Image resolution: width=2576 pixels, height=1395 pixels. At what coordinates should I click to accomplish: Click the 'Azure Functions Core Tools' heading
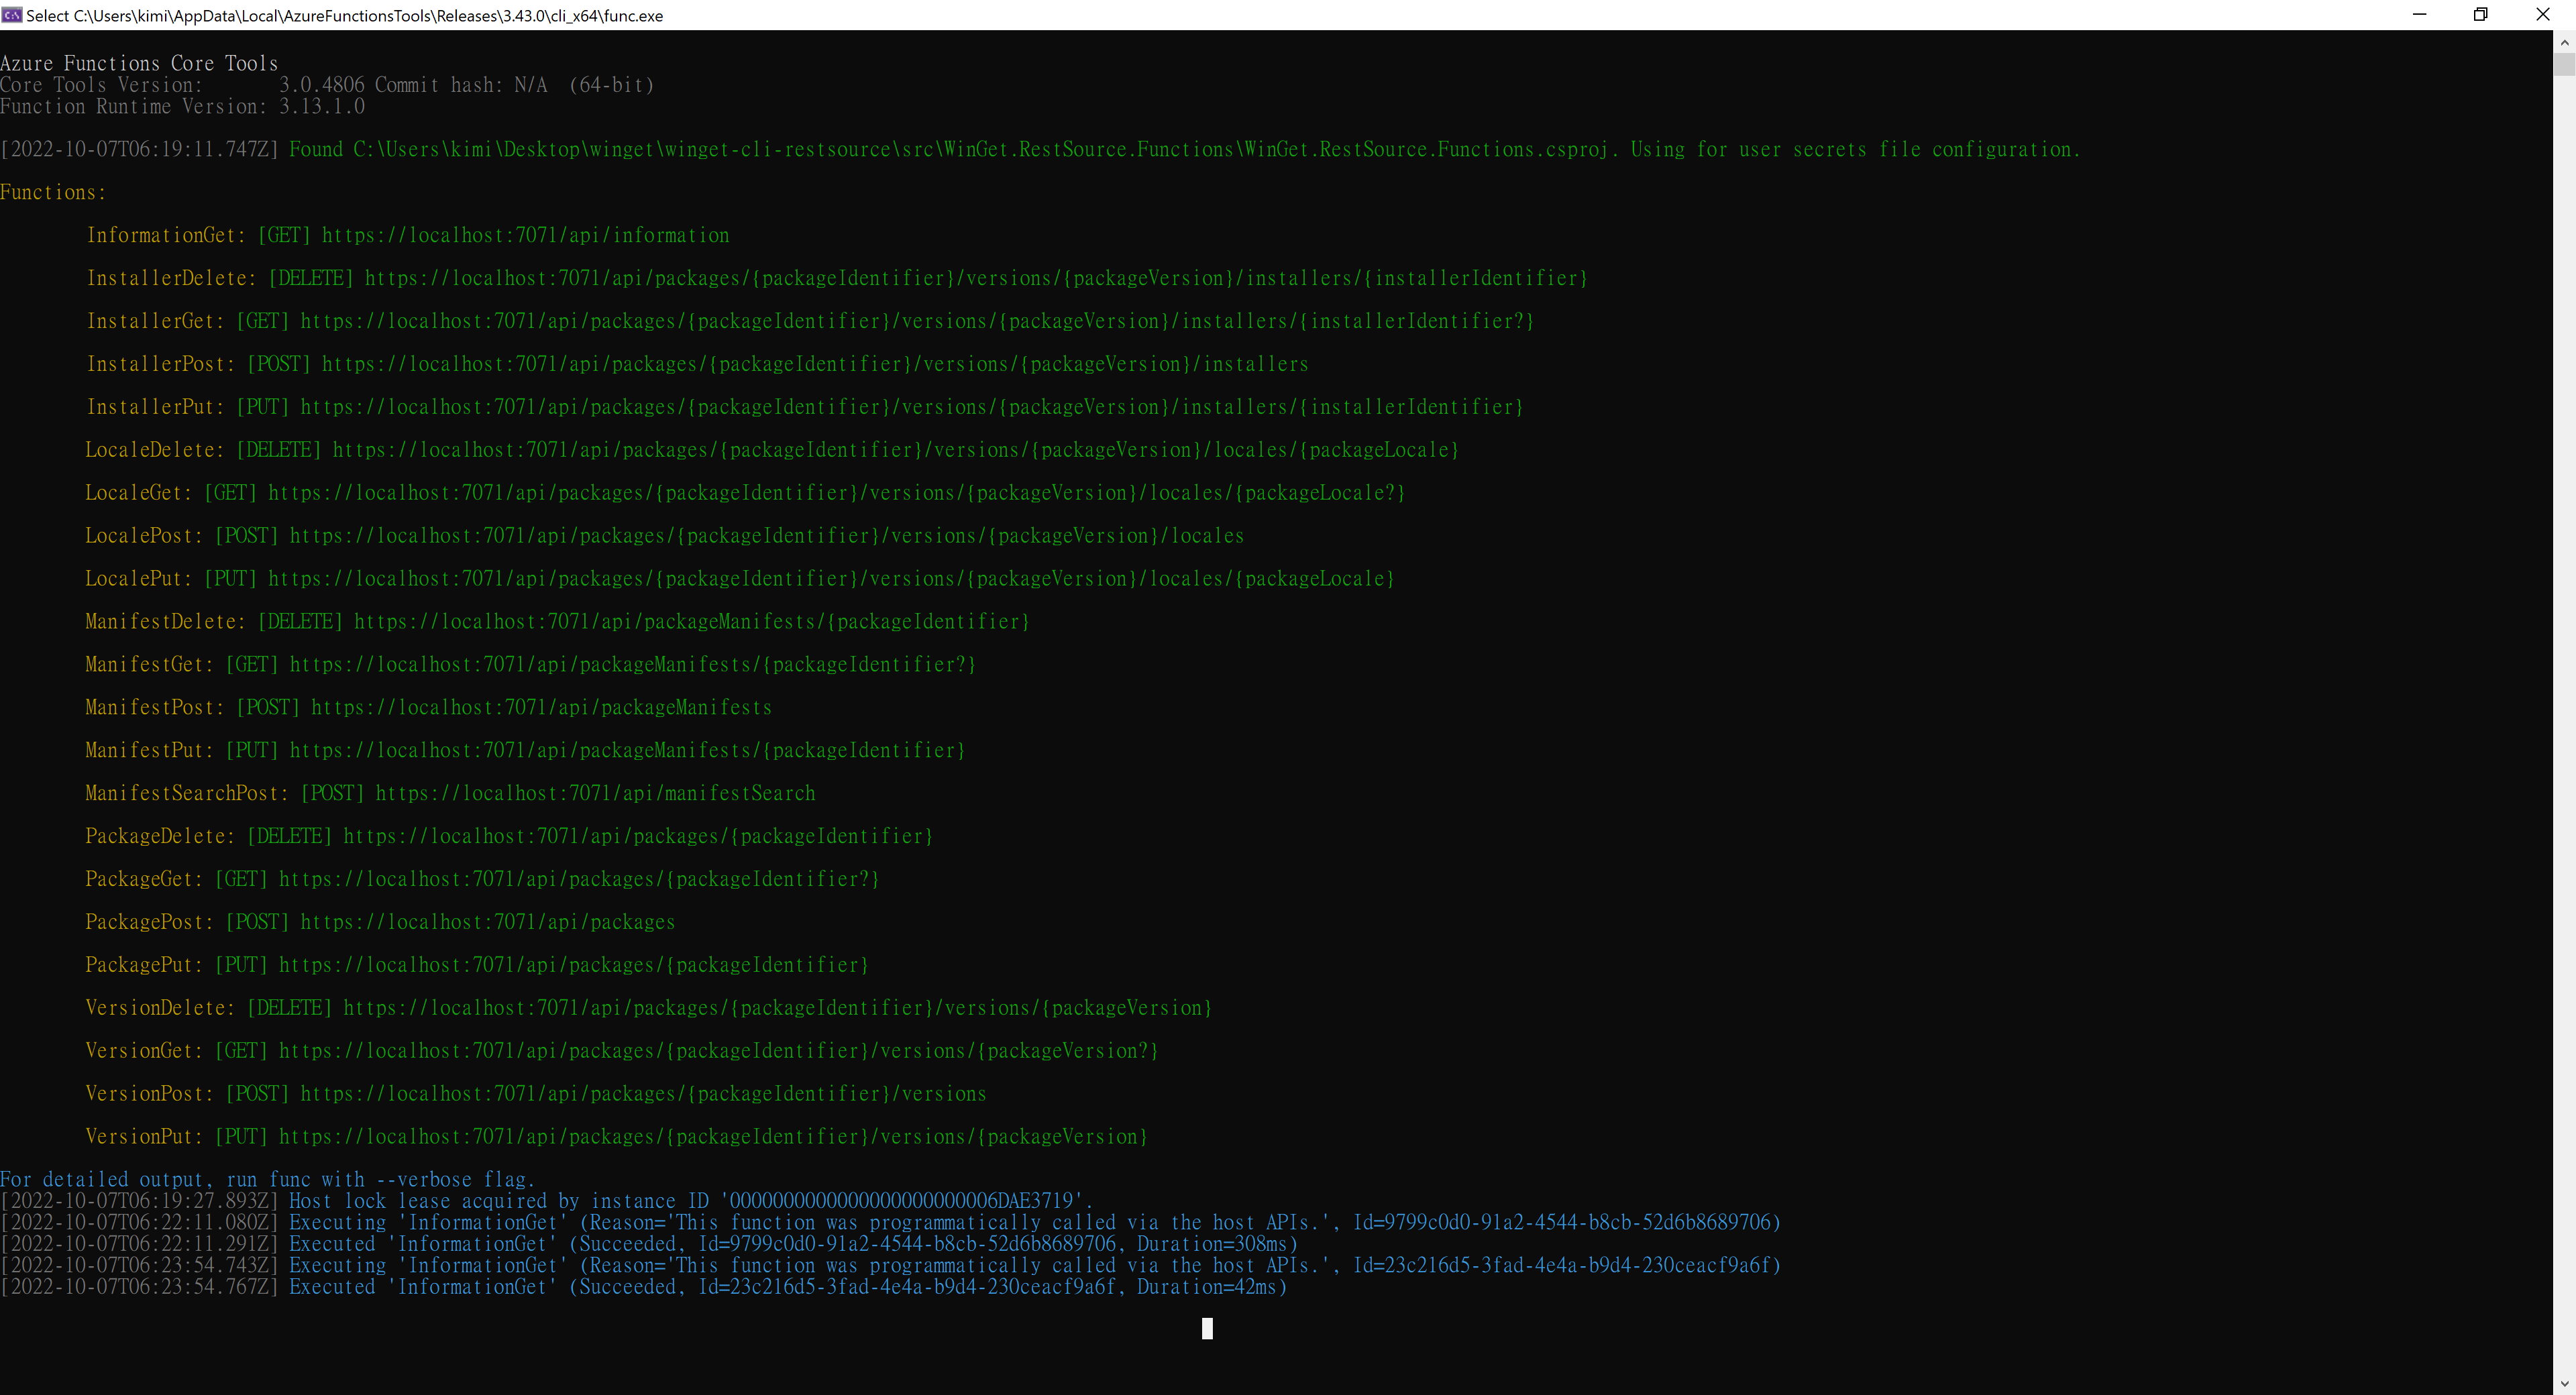(x=139, y=63)
